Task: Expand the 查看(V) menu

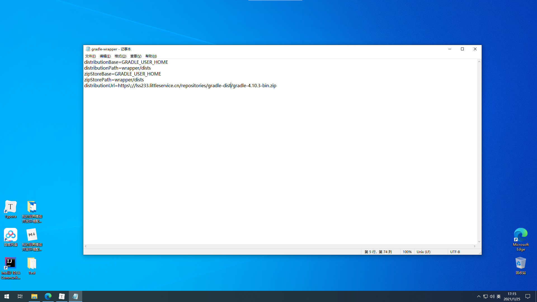Action: (136, 56)
